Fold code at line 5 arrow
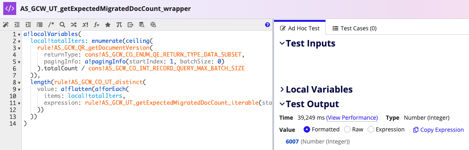The width and height of the screenshot is (469, 150). click(x=19, y=62)
